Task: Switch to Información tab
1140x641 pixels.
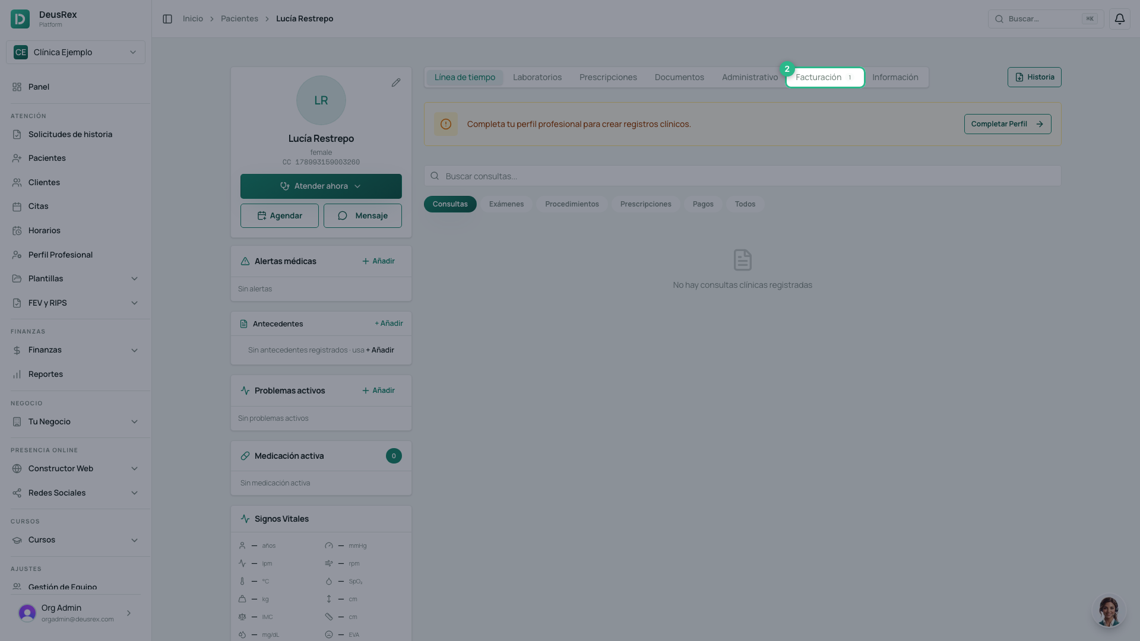Action: [x=895, y=78]
